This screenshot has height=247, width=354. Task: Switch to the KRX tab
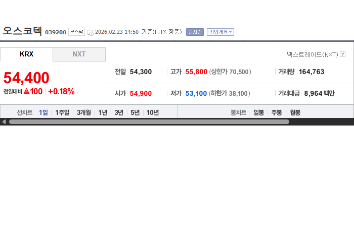[x=26, y=54]
